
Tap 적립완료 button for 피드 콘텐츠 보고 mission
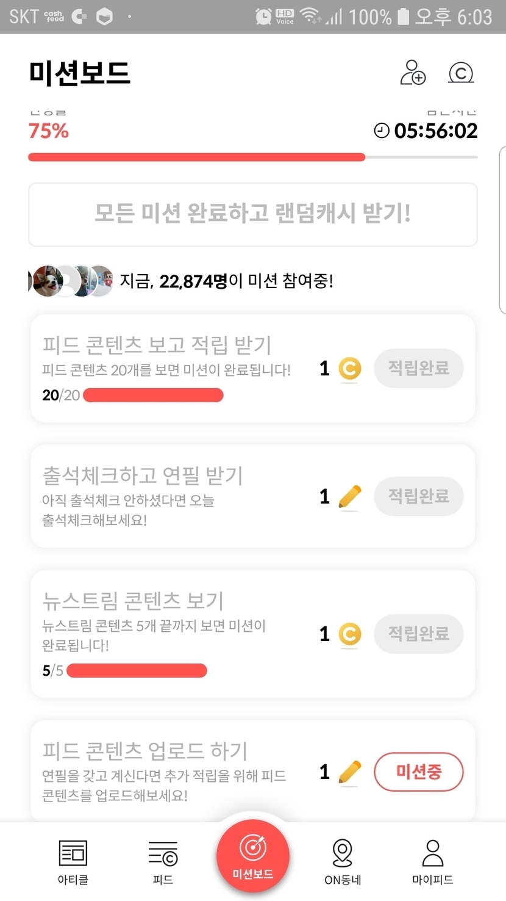pyautogui.click(x=418, y=368)
